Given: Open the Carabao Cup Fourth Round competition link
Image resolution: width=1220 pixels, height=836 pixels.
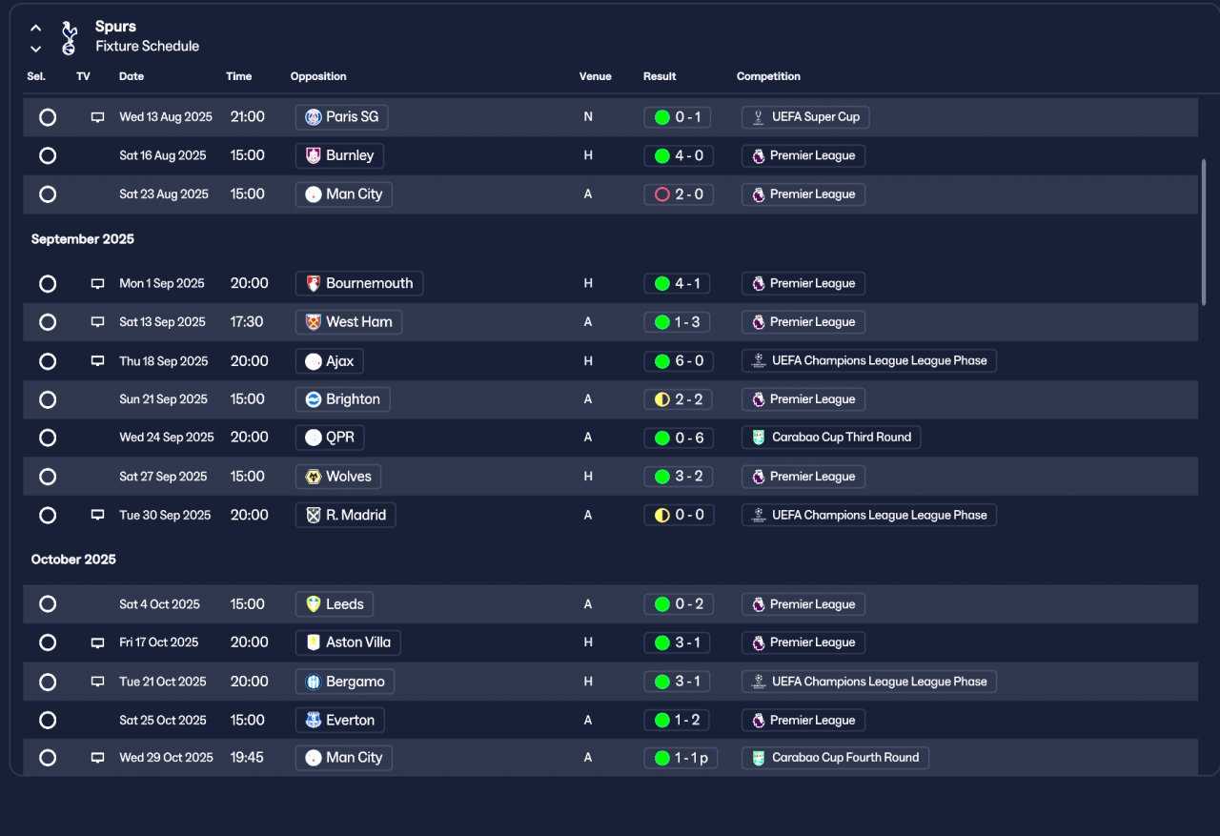Looking at the screenshot, I should (x=835, y=758).
